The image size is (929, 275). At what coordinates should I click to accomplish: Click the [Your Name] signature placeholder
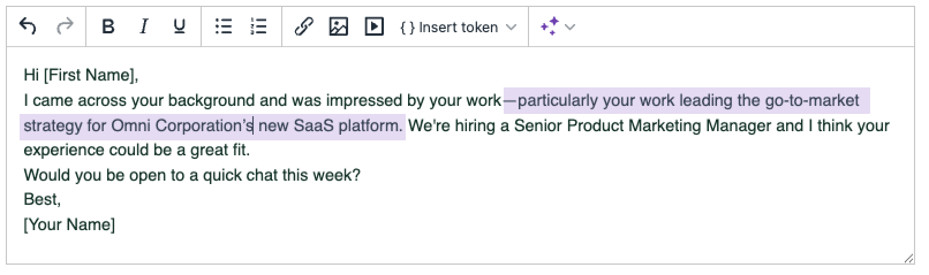pos(69,224)
